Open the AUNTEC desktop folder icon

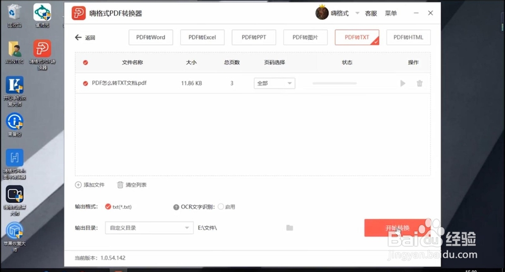15,52
